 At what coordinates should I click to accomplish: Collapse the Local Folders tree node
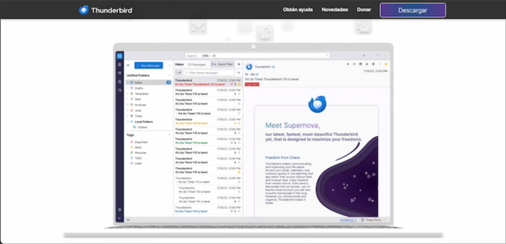[x=128, y=122]
